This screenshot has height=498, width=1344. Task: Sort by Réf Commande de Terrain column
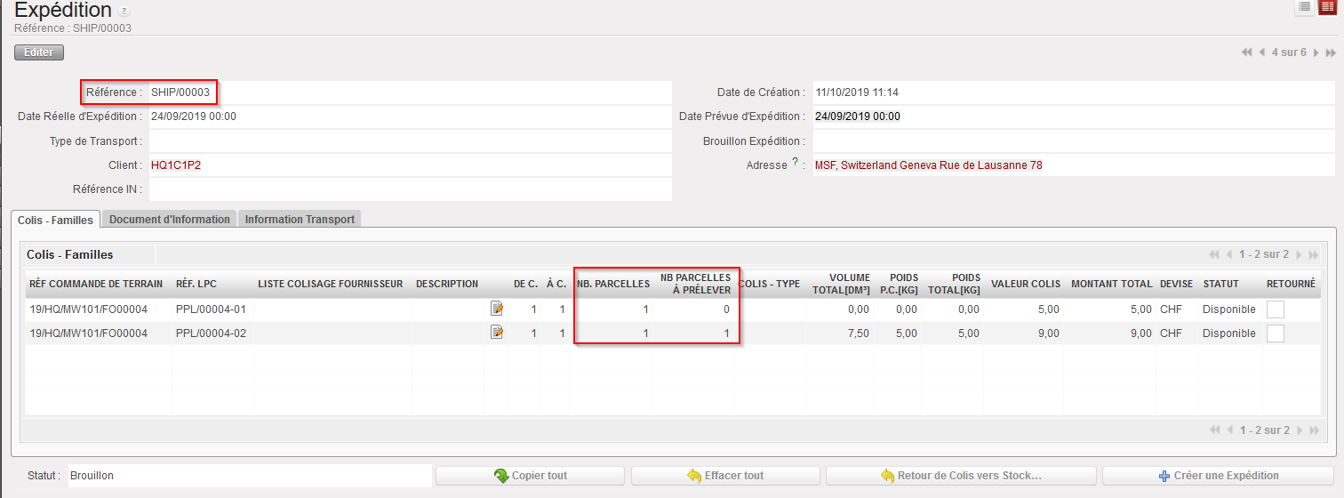point(96,284)
